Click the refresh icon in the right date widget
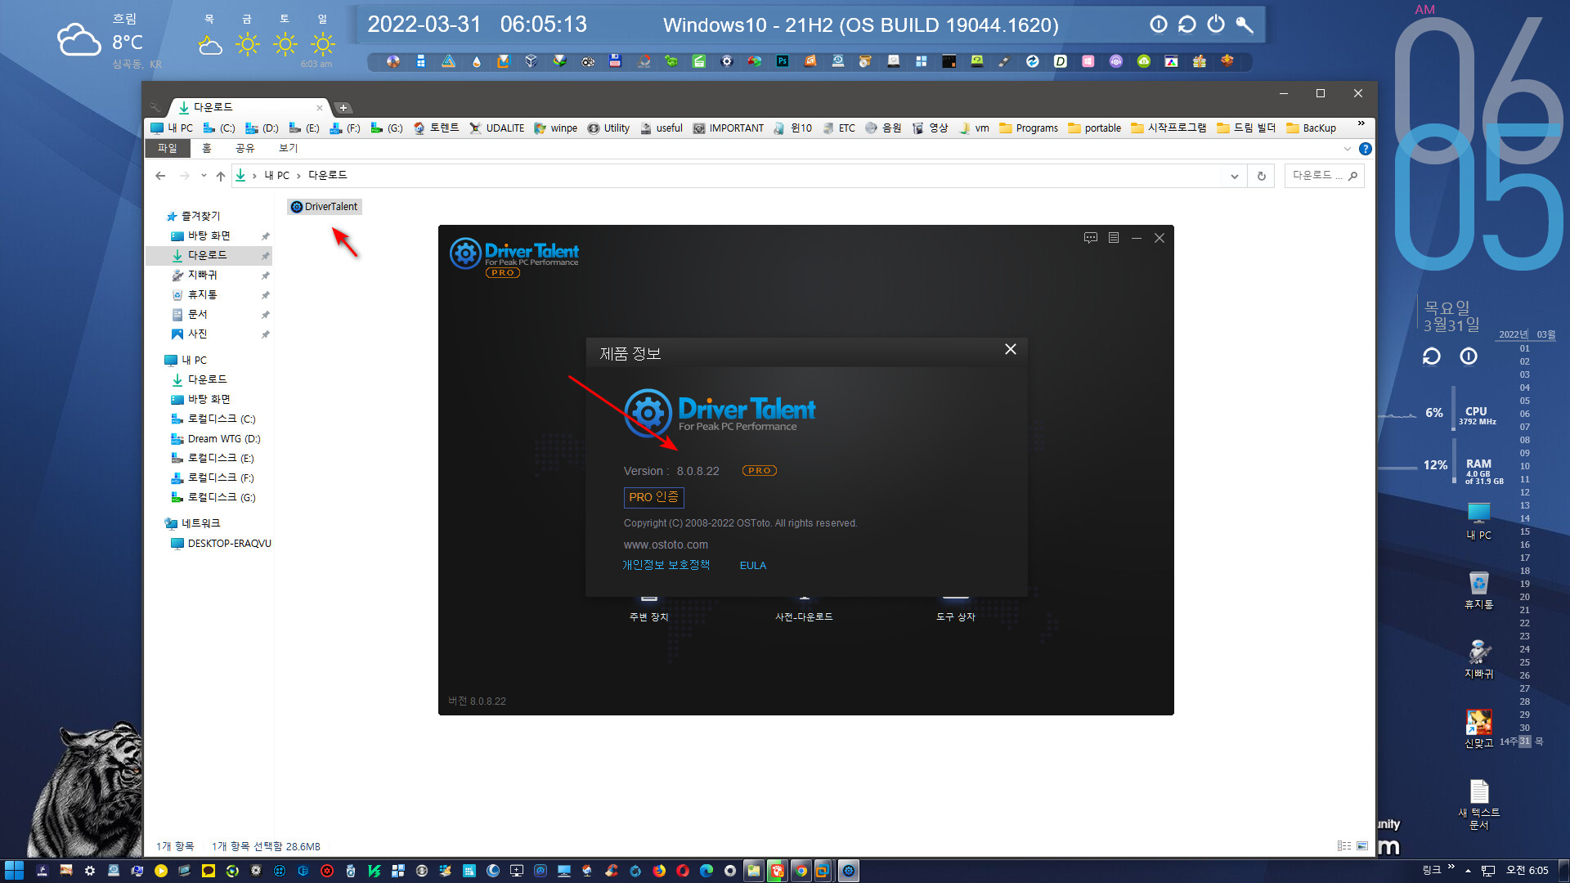The width and height of the screenshot is (1570, 883). [x=1431, y=356]
